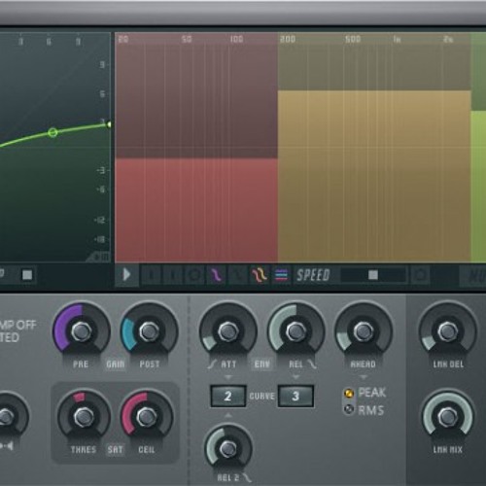Viewport: 486px width, 486px height.
Task: Select the RMS detection mode
Action: (349, 410)
